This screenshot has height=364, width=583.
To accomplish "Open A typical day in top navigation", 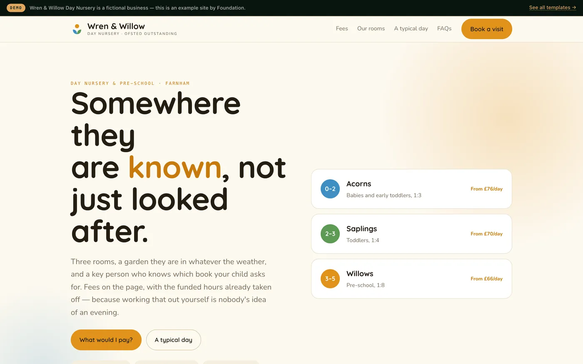I will coord(411,29).
